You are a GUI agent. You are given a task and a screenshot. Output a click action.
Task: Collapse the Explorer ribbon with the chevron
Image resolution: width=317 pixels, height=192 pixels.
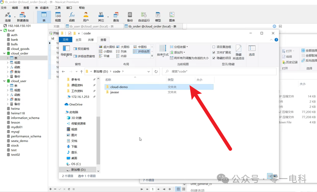[x=271, y=40]
